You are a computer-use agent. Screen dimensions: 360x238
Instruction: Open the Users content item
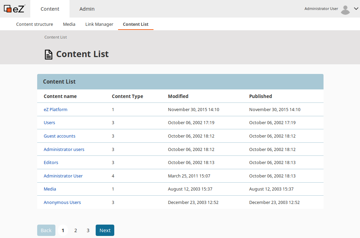(x=49, y=122)
